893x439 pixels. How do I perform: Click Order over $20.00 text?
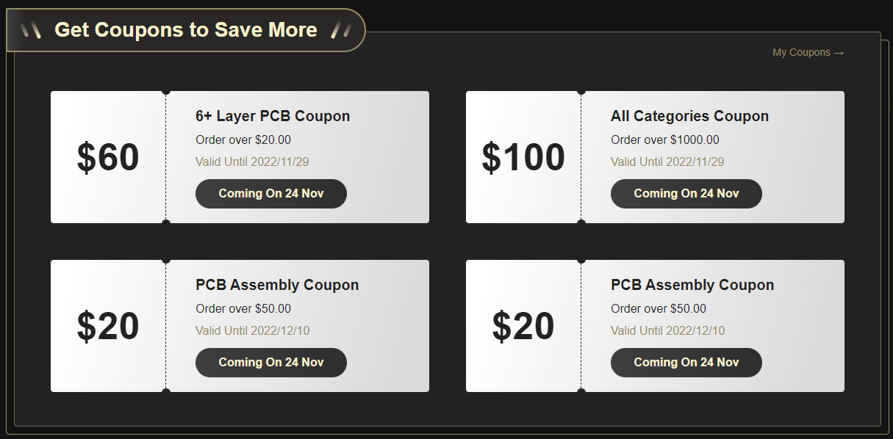point(243,140)
